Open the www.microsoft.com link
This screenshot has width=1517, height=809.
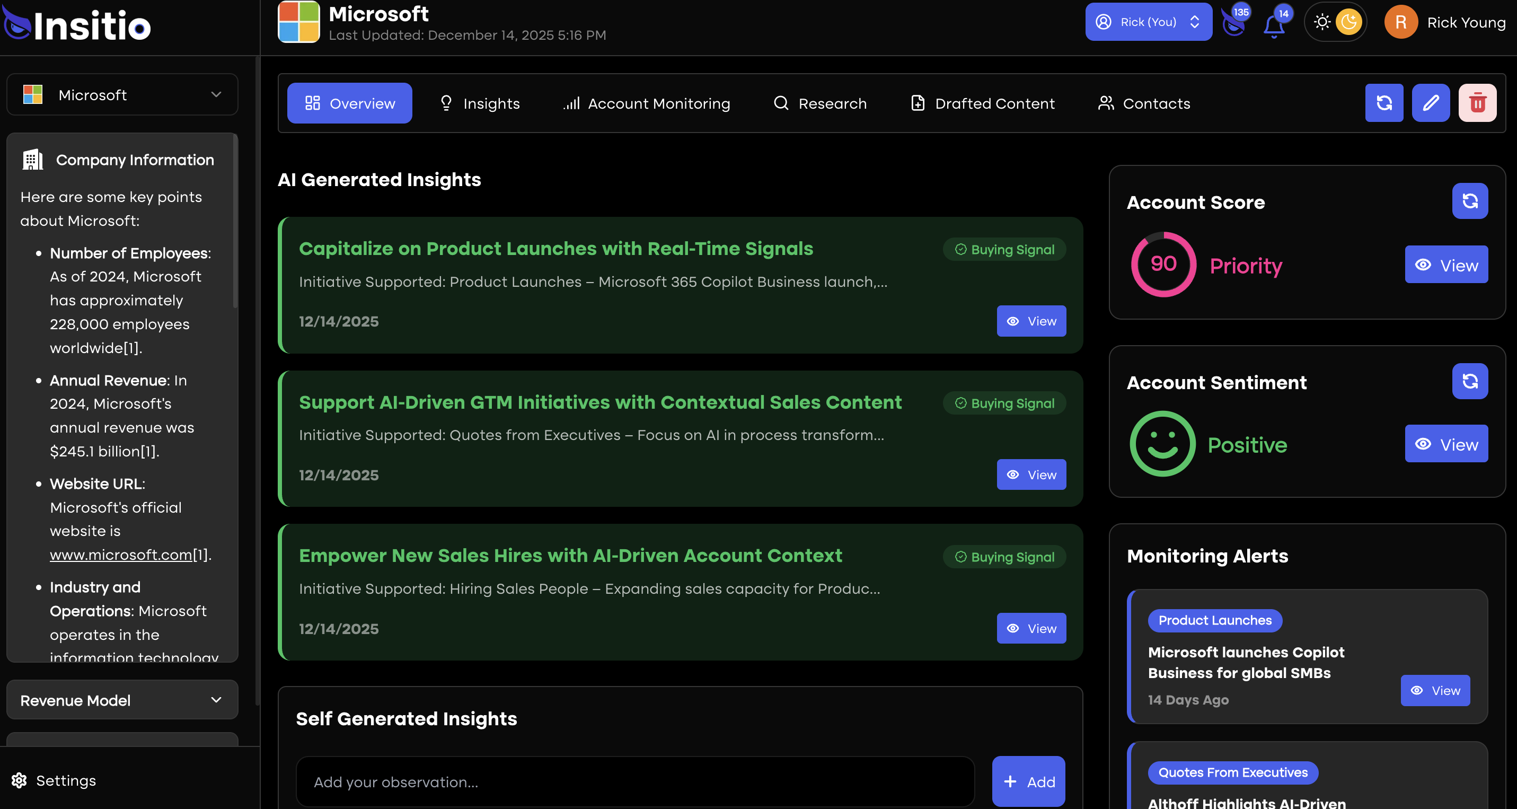point(121,554)
